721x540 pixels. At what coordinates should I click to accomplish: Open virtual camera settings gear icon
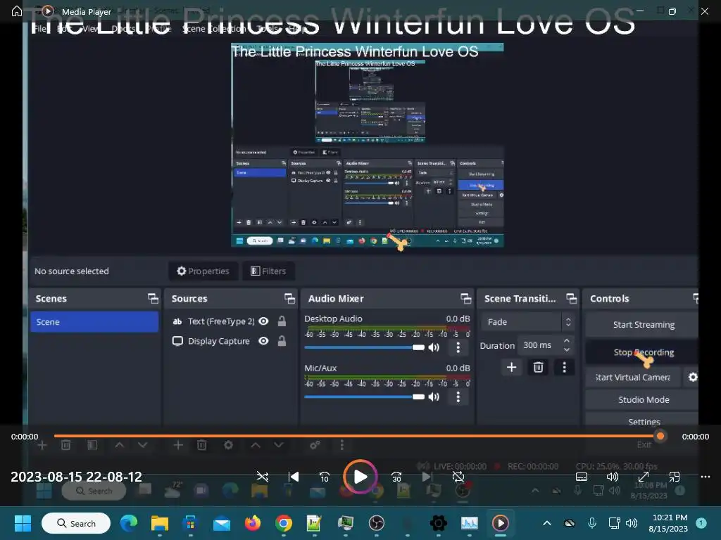pyautogui.click(x=693, y=377)
